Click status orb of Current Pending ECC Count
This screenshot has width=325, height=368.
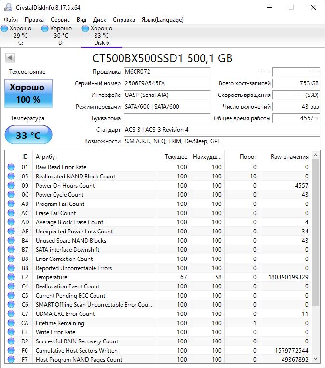[11, 295]
